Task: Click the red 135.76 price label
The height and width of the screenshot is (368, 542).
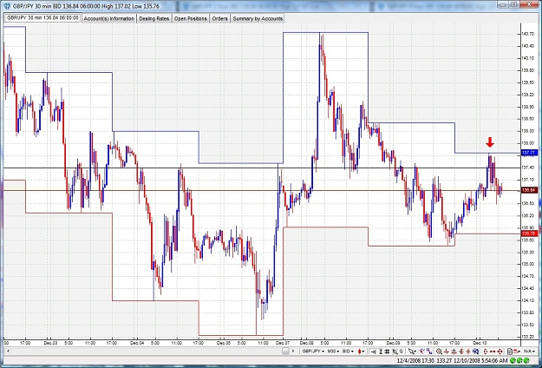Action: click(x=529, y=233)
